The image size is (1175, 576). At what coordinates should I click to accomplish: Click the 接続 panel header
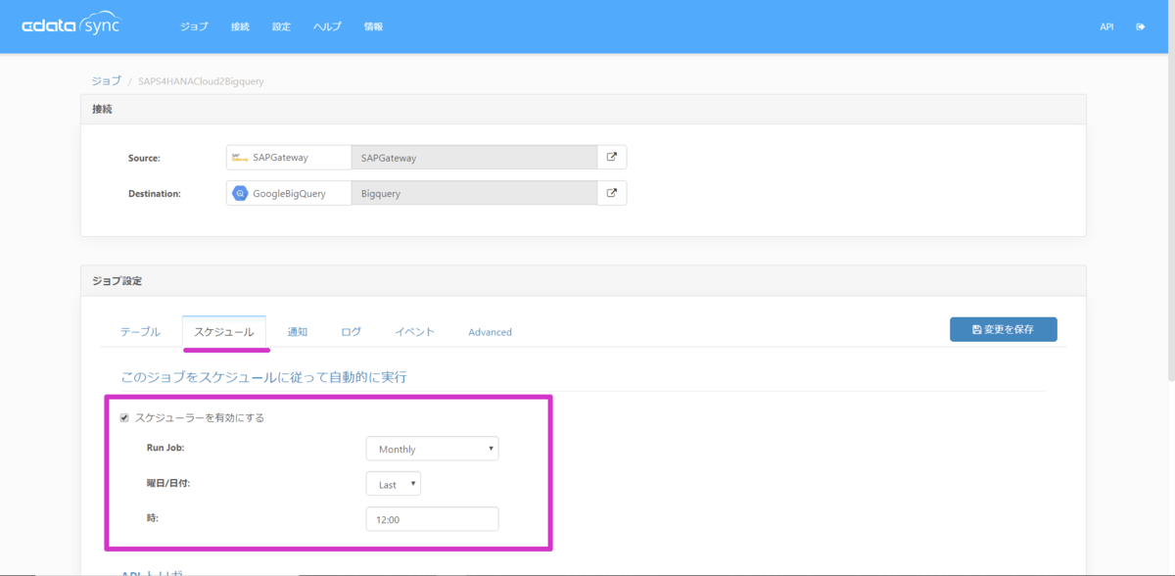[583, 109]
